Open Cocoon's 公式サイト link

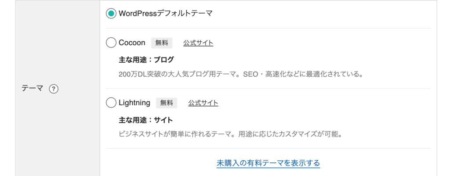click(198, 43)
